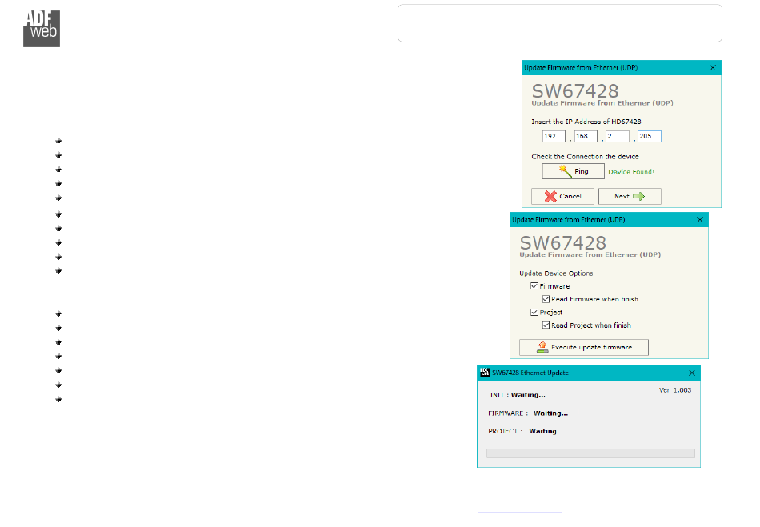This screenshot has height=527, width=760.
Task: Close the SW67428 Ethernet Update window
Action: pyautogui.click(x=692, y=373)
